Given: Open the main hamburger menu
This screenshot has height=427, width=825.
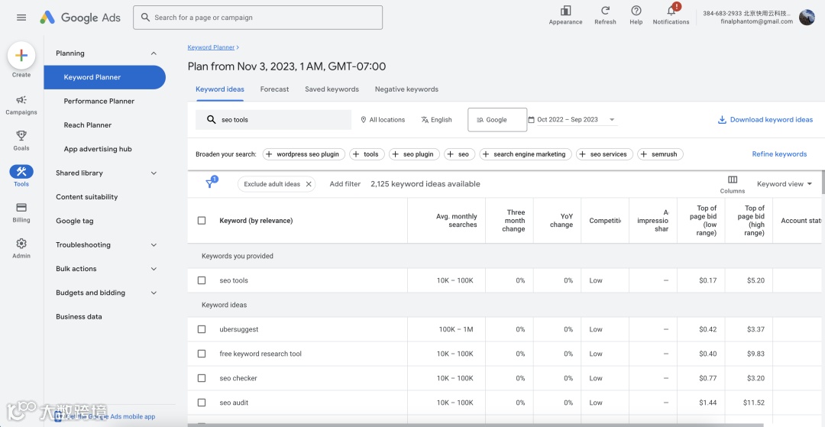Looking at the screenshot, I should (x=21, y=18).
